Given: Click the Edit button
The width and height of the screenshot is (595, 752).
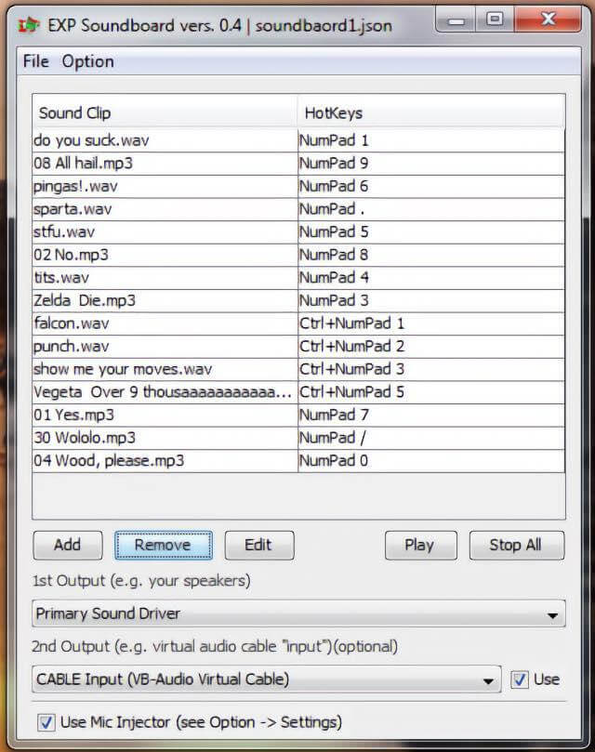Looking at the screenshot, I should 258,545.
